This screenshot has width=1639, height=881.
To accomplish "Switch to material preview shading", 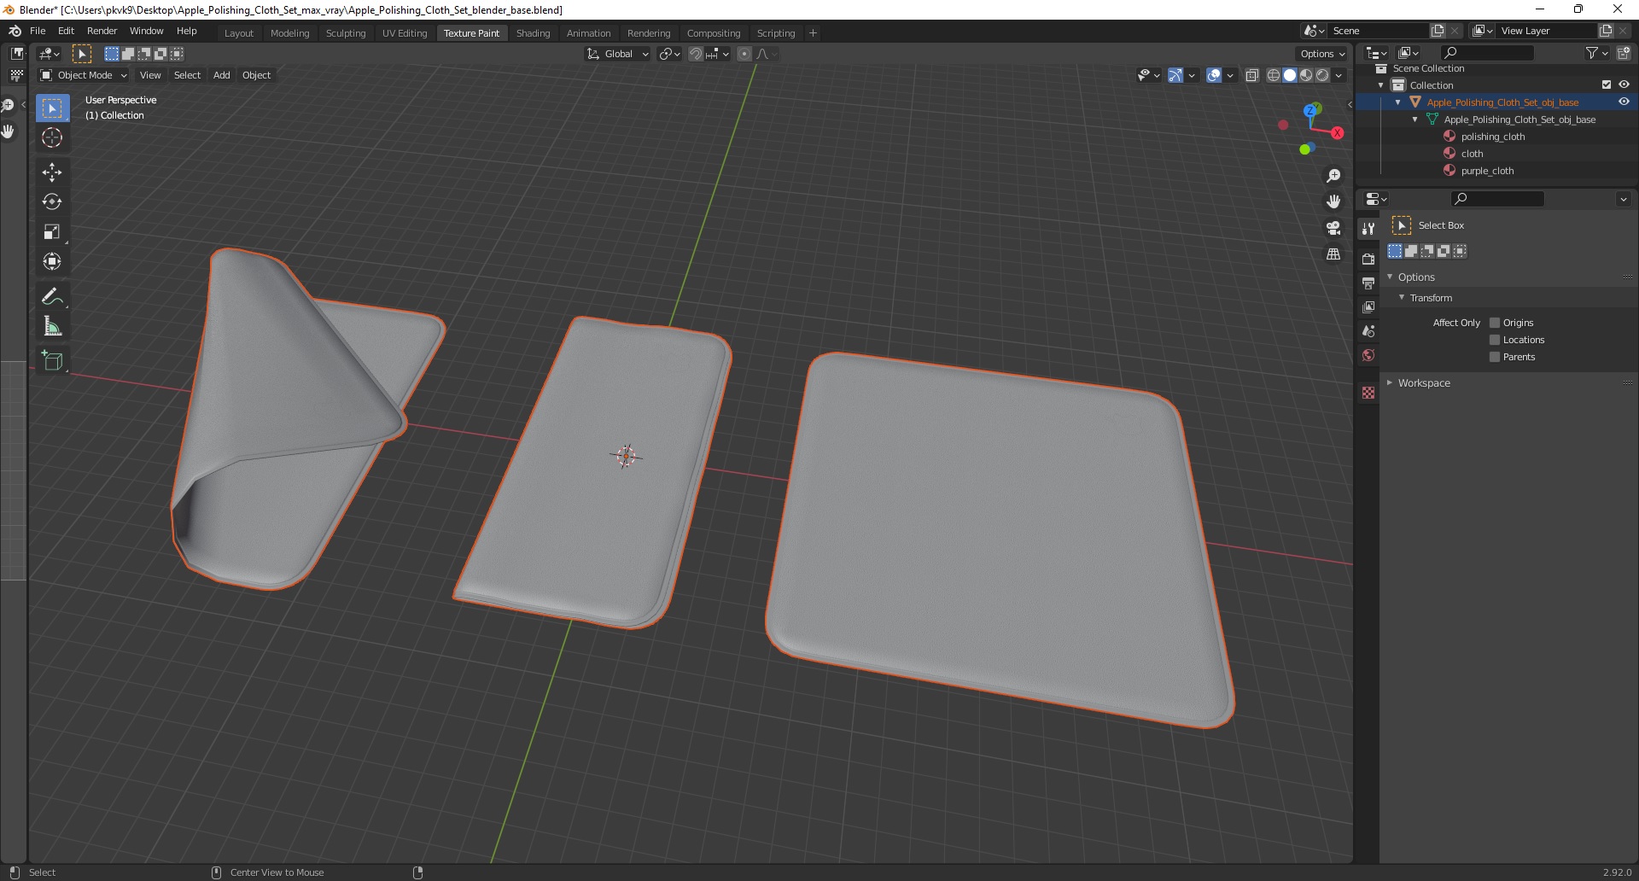I will coord(1306,75).
